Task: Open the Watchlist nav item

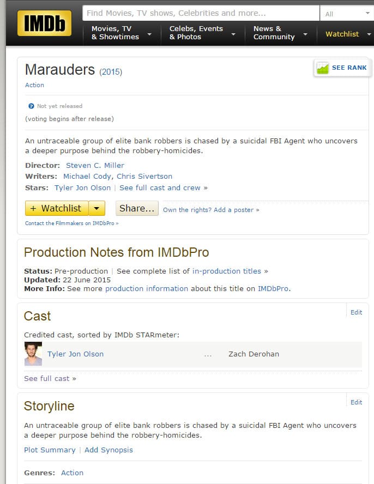Action: pyautogui.click(x=342, y=34)
